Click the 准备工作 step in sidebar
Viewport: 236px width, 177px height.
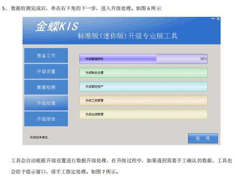(46, 56)
